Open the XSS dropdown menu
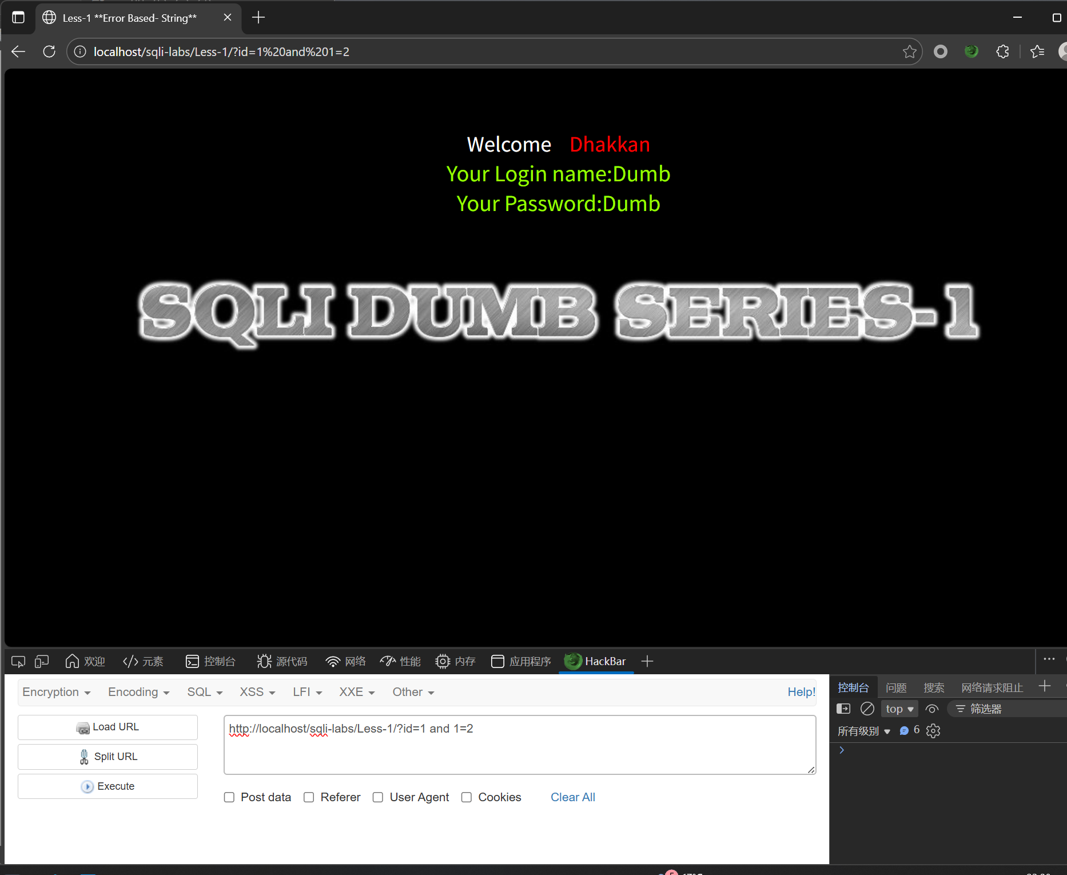Image resolution: width=1067 pixels, height=875 pixels. [x=257, y=692]
